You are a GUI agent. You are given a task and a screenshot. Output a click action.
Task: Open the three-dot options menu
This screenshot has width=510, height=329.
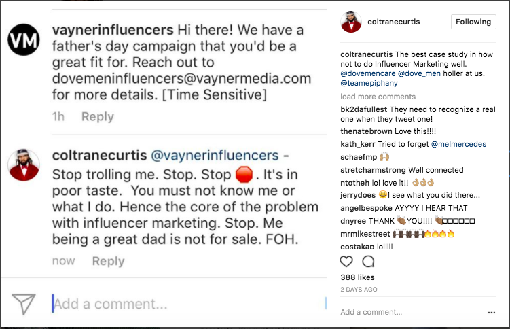pos(491,312)
